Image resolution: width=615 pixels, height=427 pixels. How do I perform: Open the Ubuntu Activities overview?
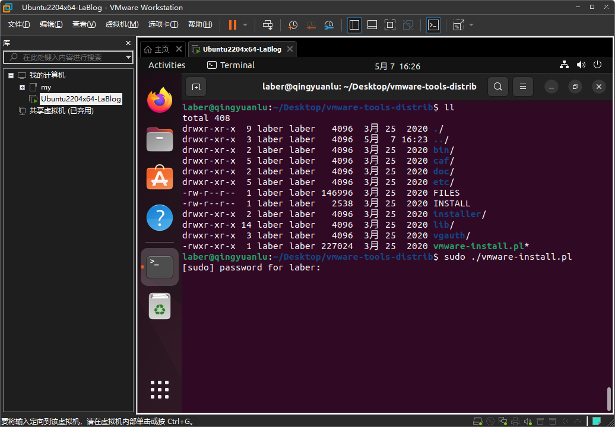[x=167, y=65]
